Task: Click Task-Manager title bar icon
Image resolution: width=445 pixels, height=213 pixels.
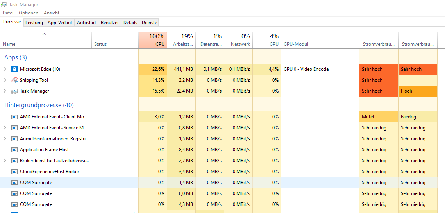Action: click(4, 5)
